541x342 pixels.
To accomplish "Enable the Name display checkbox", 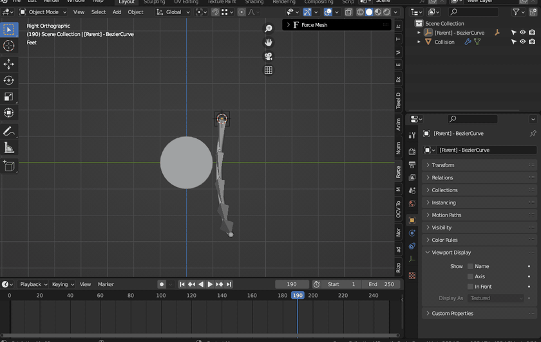I will 470,266.
